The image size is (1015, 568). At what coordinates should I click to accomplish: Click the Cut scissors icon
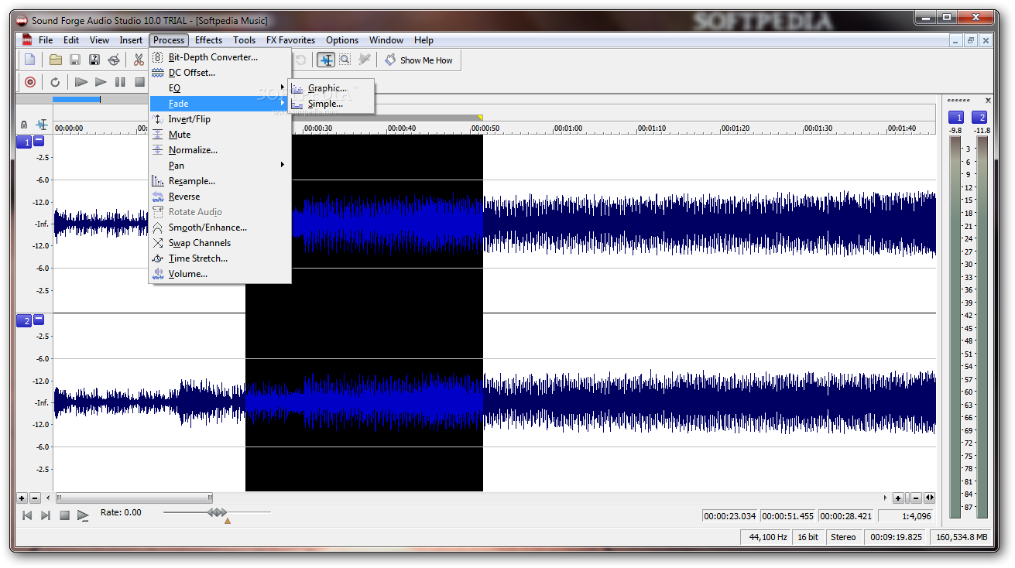pyautogui.click(x=139, y=60)
